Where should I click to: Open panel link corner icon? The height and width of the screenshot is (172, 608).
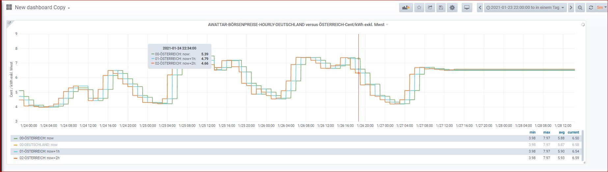click(9, 23)
